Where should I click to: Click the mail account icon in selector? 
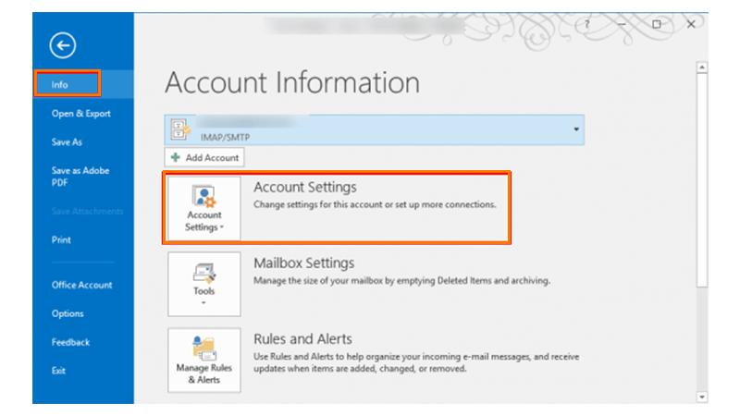tap(180, 129)
